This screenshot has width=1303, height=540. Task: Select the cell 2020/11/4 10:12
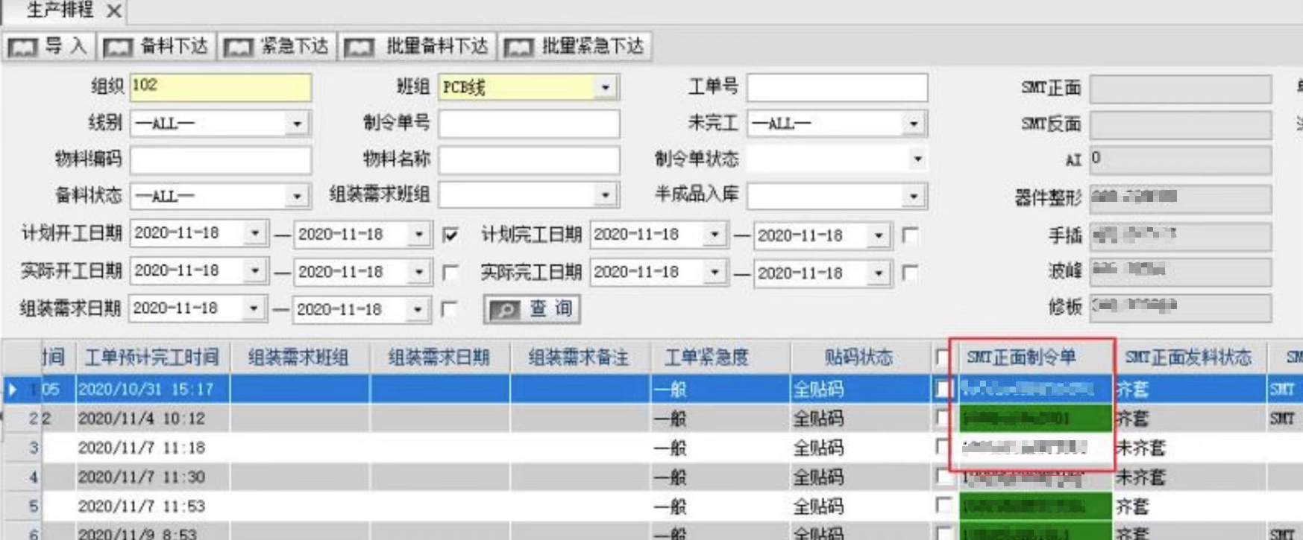click(x=152, y=419)
